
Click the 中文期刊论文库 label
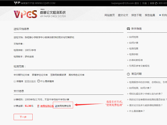[21, 75]
